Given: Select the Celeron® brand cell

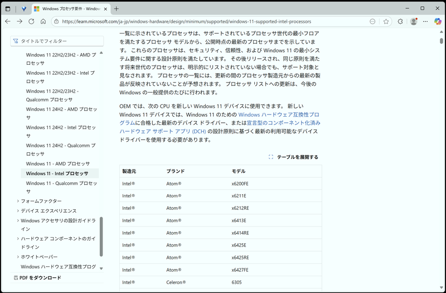Looking at the screenshot, I should [176, 282].
